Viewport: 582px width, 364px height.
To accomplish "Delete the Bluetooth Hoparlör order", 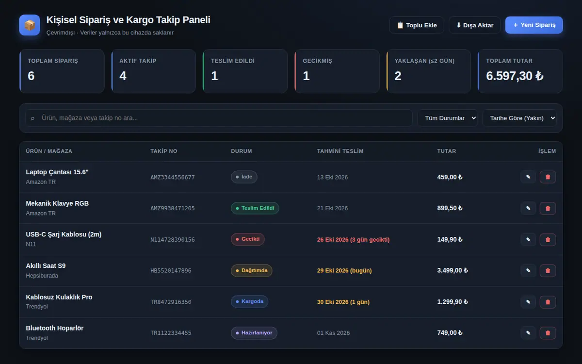I will 548,333.
